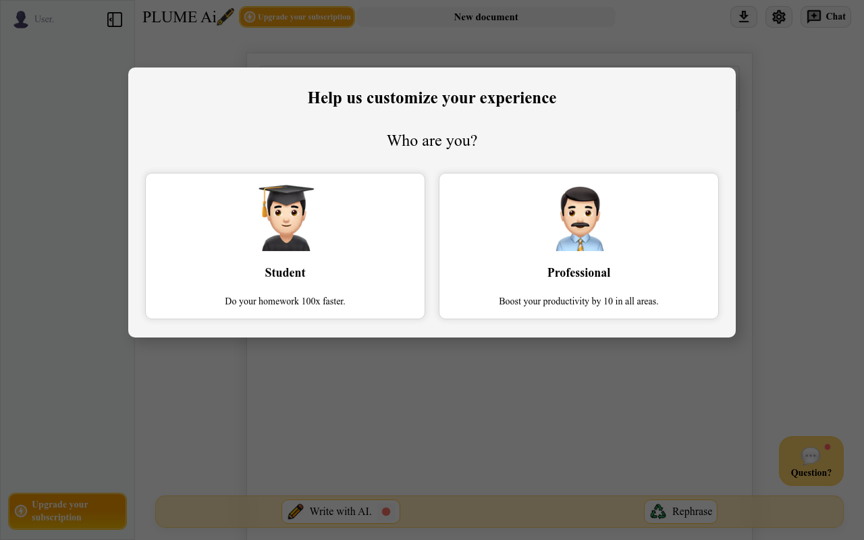Open settings gear icon
This screenshot has width=864, height=540.
pyautogui.click(x=779, y=17)
